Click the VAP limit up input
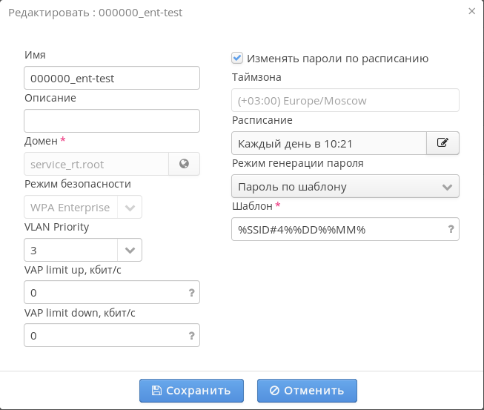 coord(104,293)
